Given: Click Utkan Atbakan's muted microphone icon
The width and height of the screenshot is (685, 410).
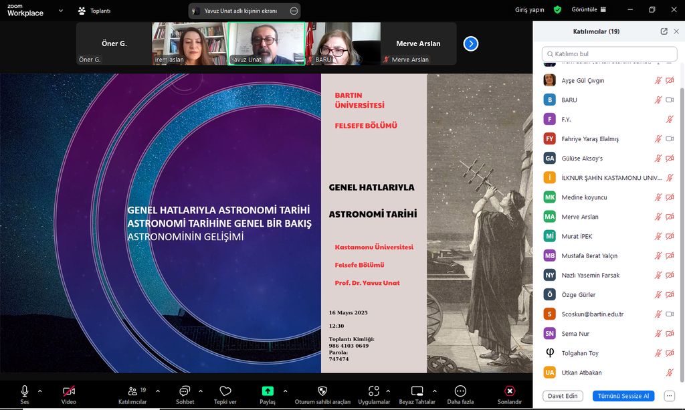Looking at the screenshot, I should [x=670, y=373].
